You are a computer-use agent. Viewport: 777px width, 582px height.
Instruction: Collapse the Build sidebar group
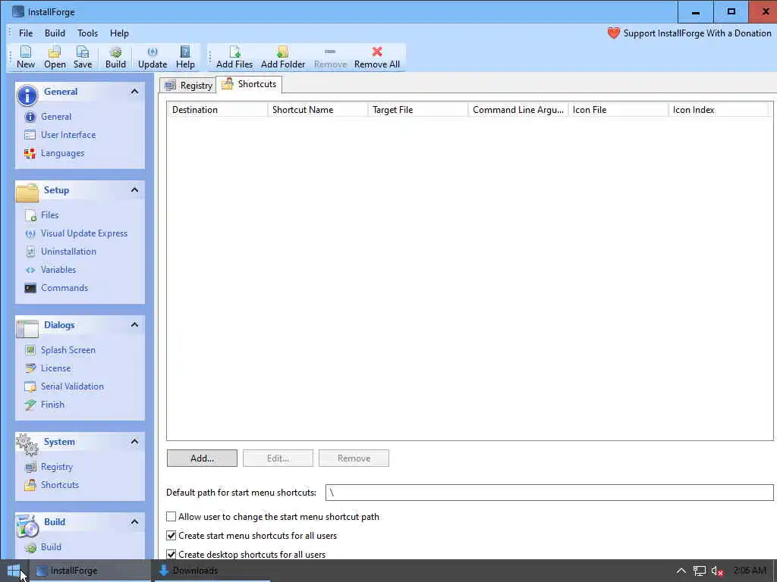click(x=134, y=521)
